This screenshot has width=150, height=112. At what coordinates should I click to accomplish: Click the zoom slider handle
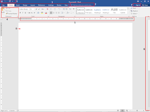[137, 111]
